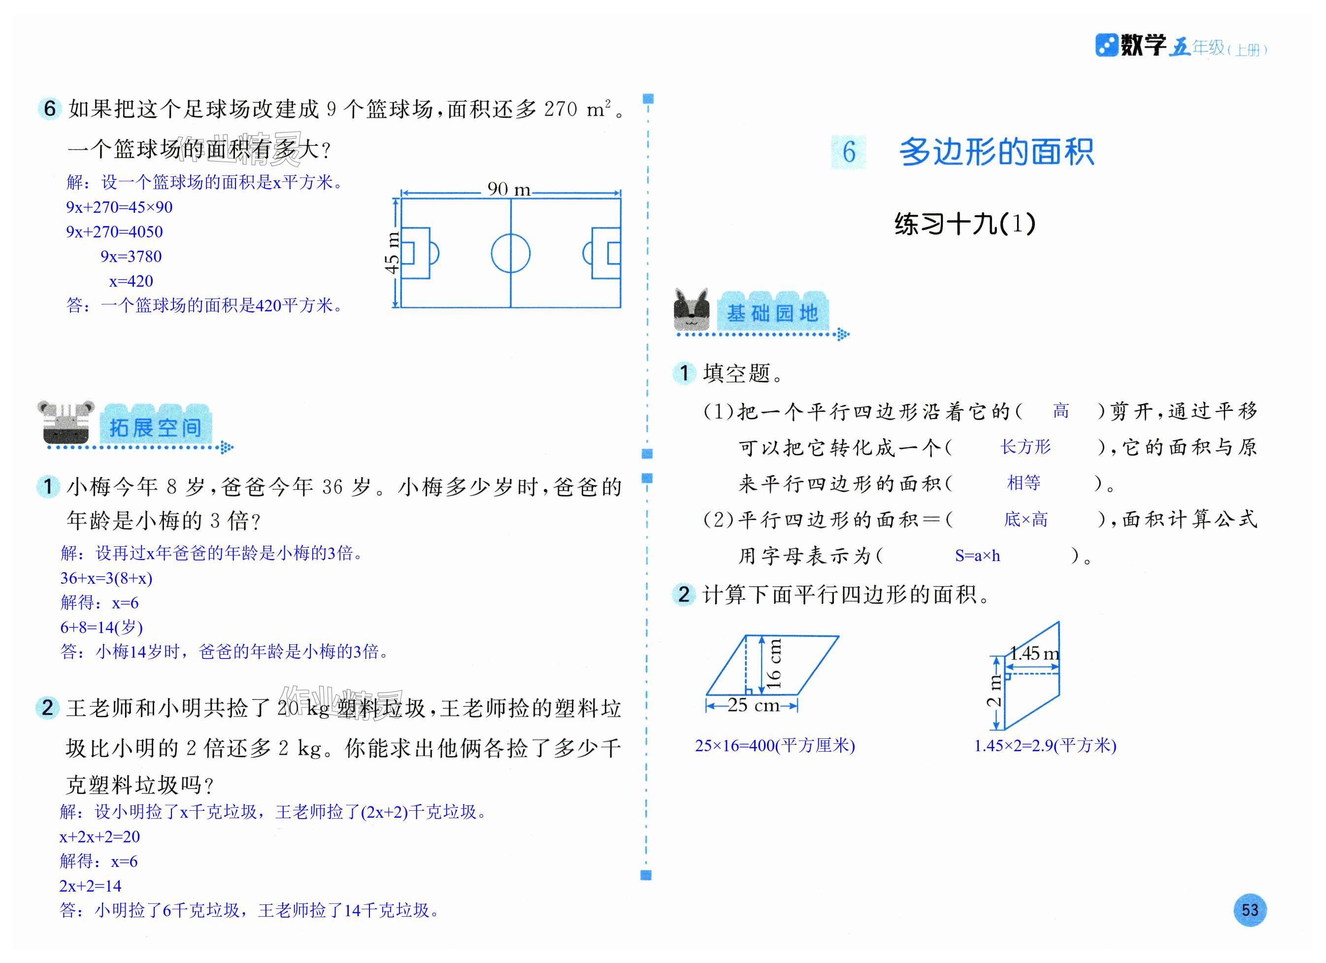Click the blank filled with 底×高
This screenshot has height=963, width=1326.
1025,519
